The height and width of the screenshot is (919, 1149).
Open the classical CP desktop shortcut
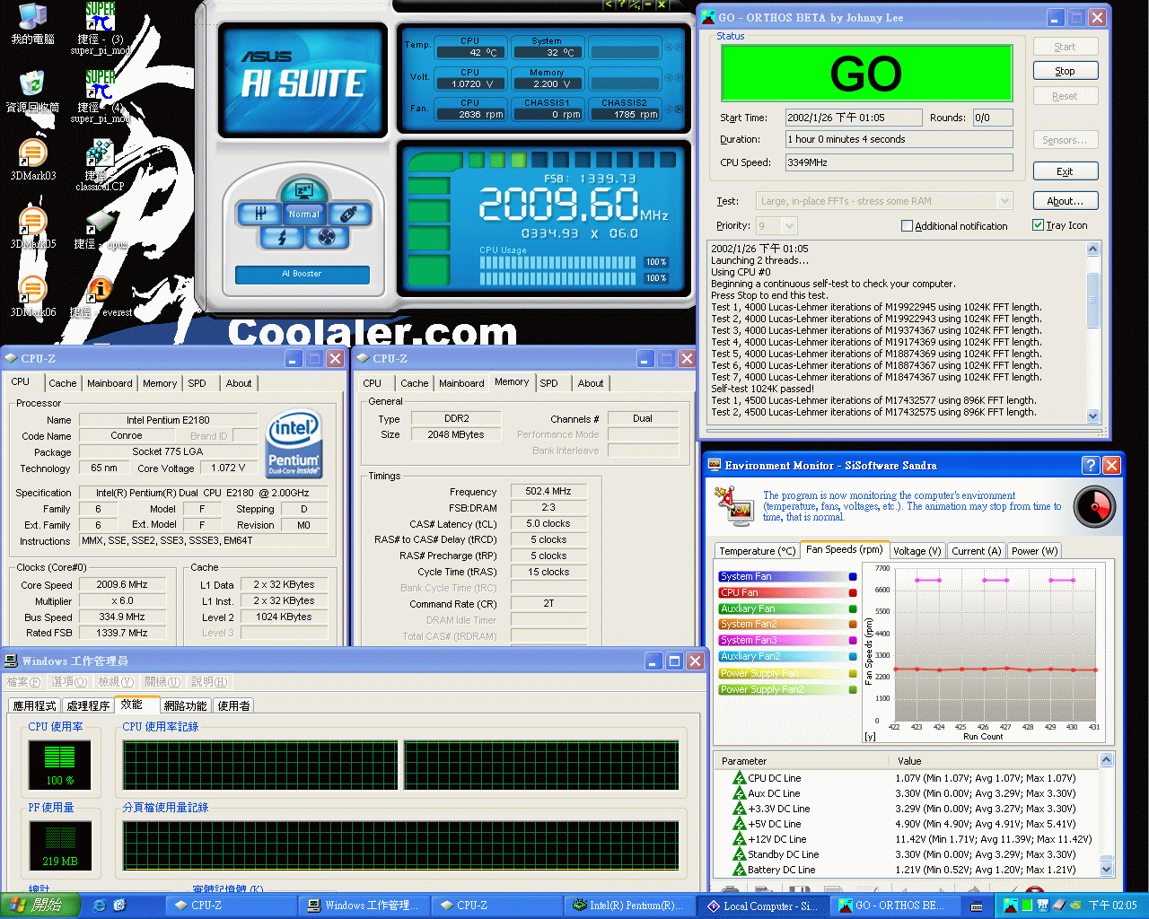pyautogui.click(x=100, y=163)
